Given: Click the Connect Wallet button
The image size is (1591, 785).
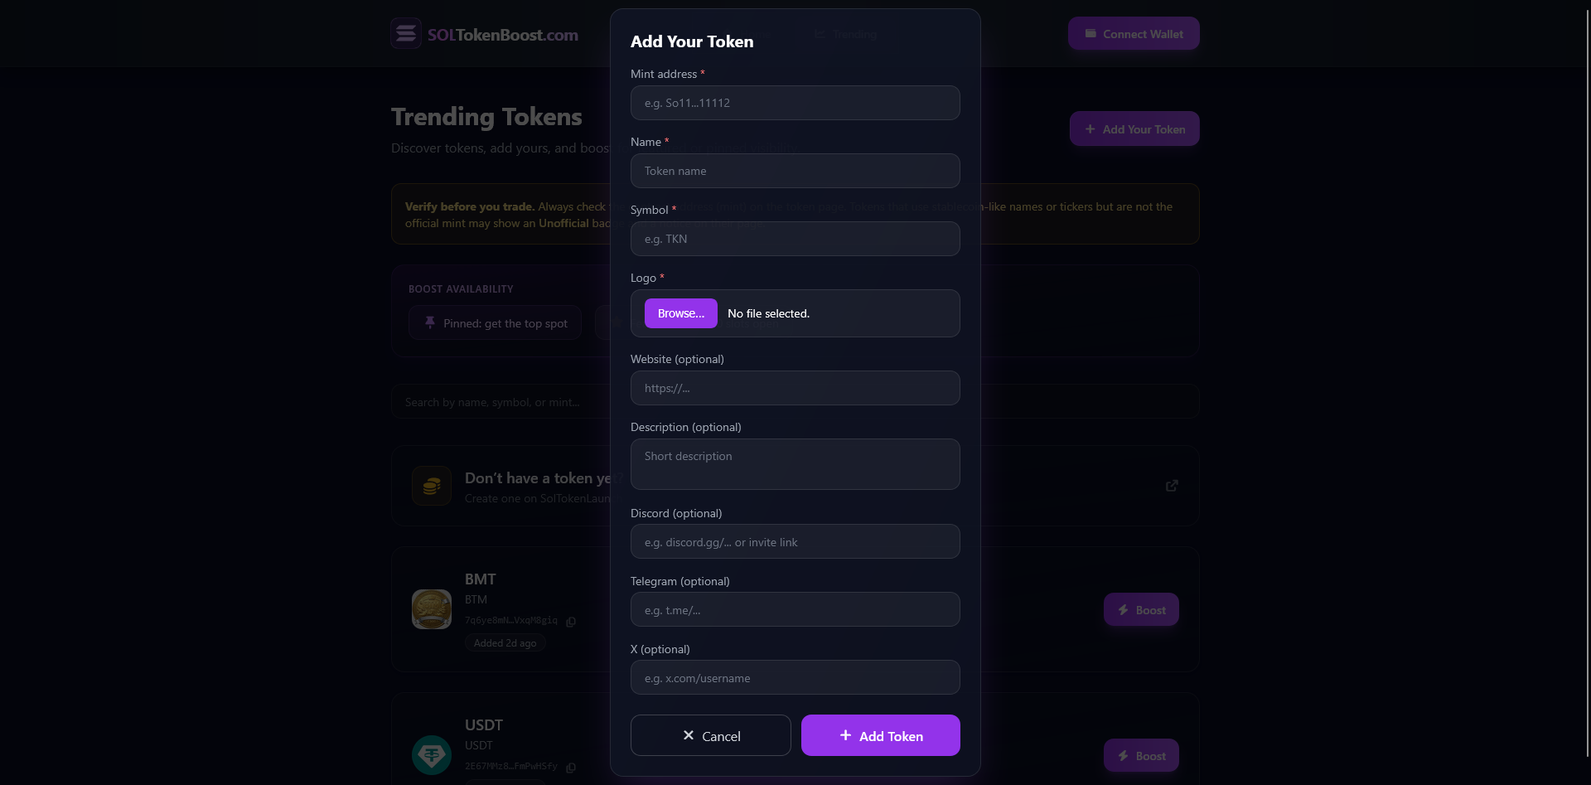Looking at the screenshot, I should point(1134,33).
